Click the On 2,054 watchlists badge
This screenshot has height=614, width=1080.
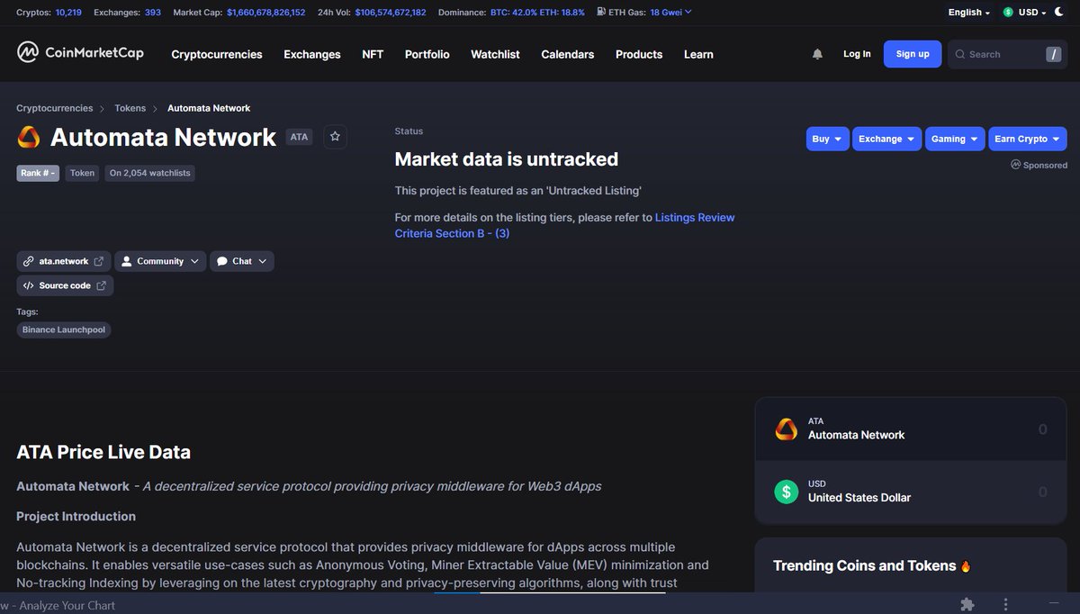coord(150,173)
